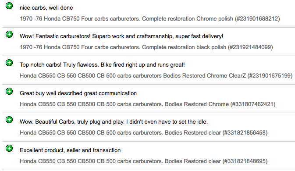
Task: Click the item number (#231901688212) text
Action: click(x=257, y=18)
